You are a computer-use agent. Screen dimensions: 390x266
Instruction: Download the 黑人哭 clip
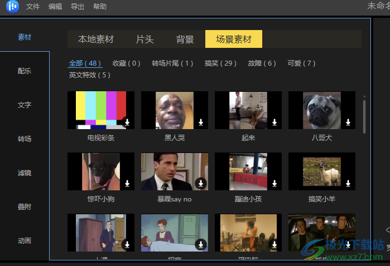tap(201, 122)
